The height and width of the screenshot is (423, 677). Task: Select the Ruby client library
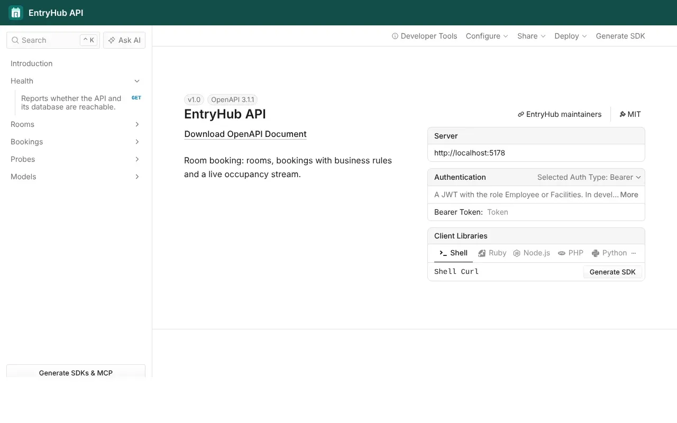point(492,253)
